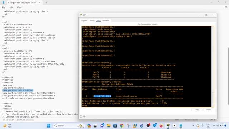Click the CLI terminal scrollbar thumb

[213, 98]
